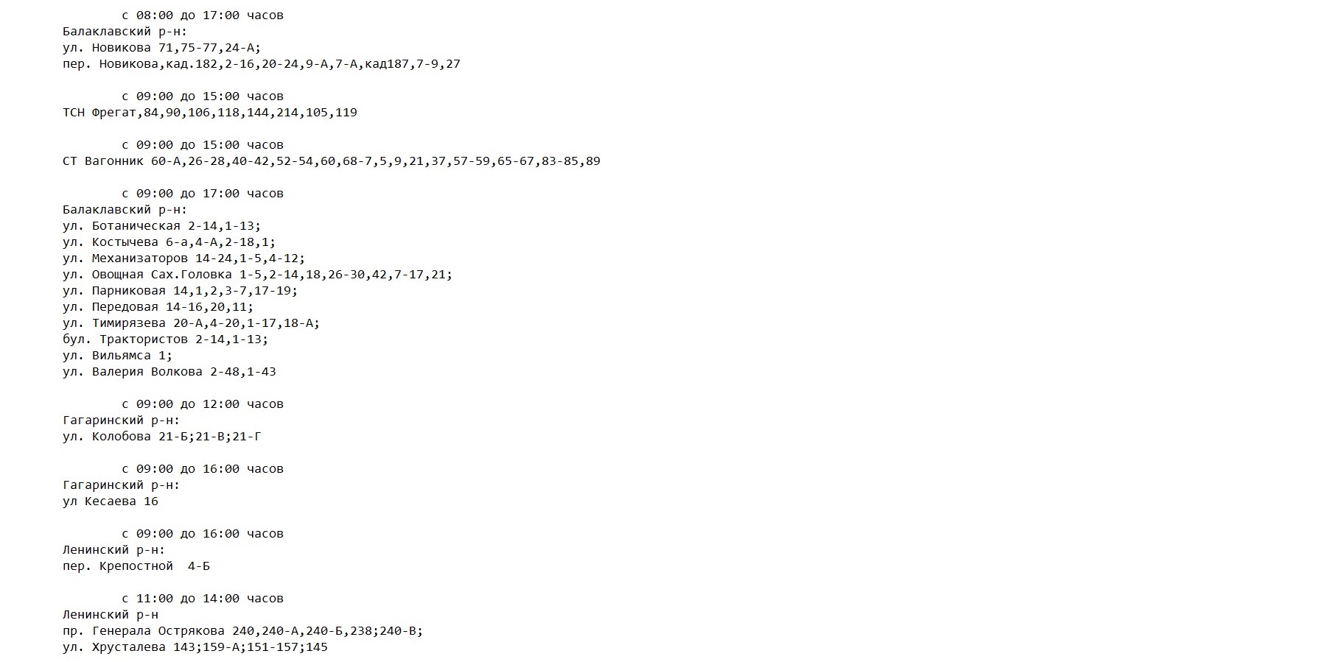Click the пер. Новикова address line
Viewport: 1319px width, 662px height.
tap(261, 64)
